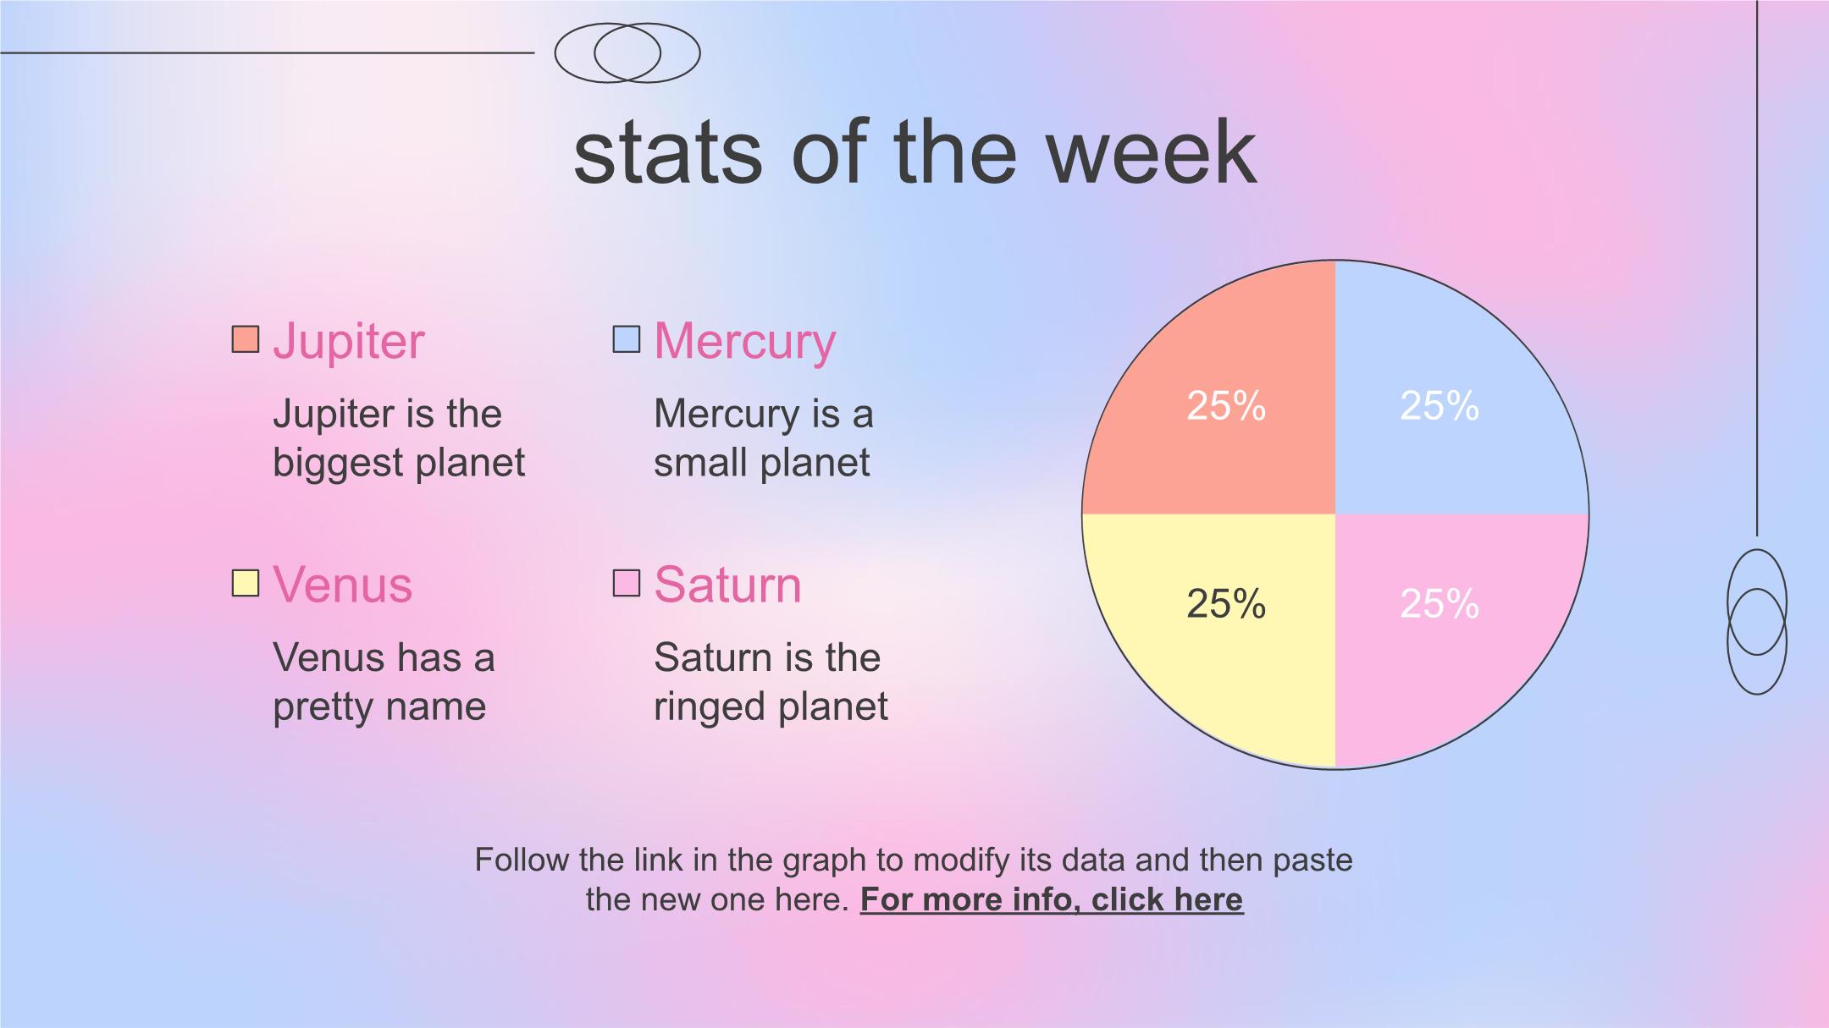
Task: Open the 'For more info, click here' link
Action: [1052, 899]
